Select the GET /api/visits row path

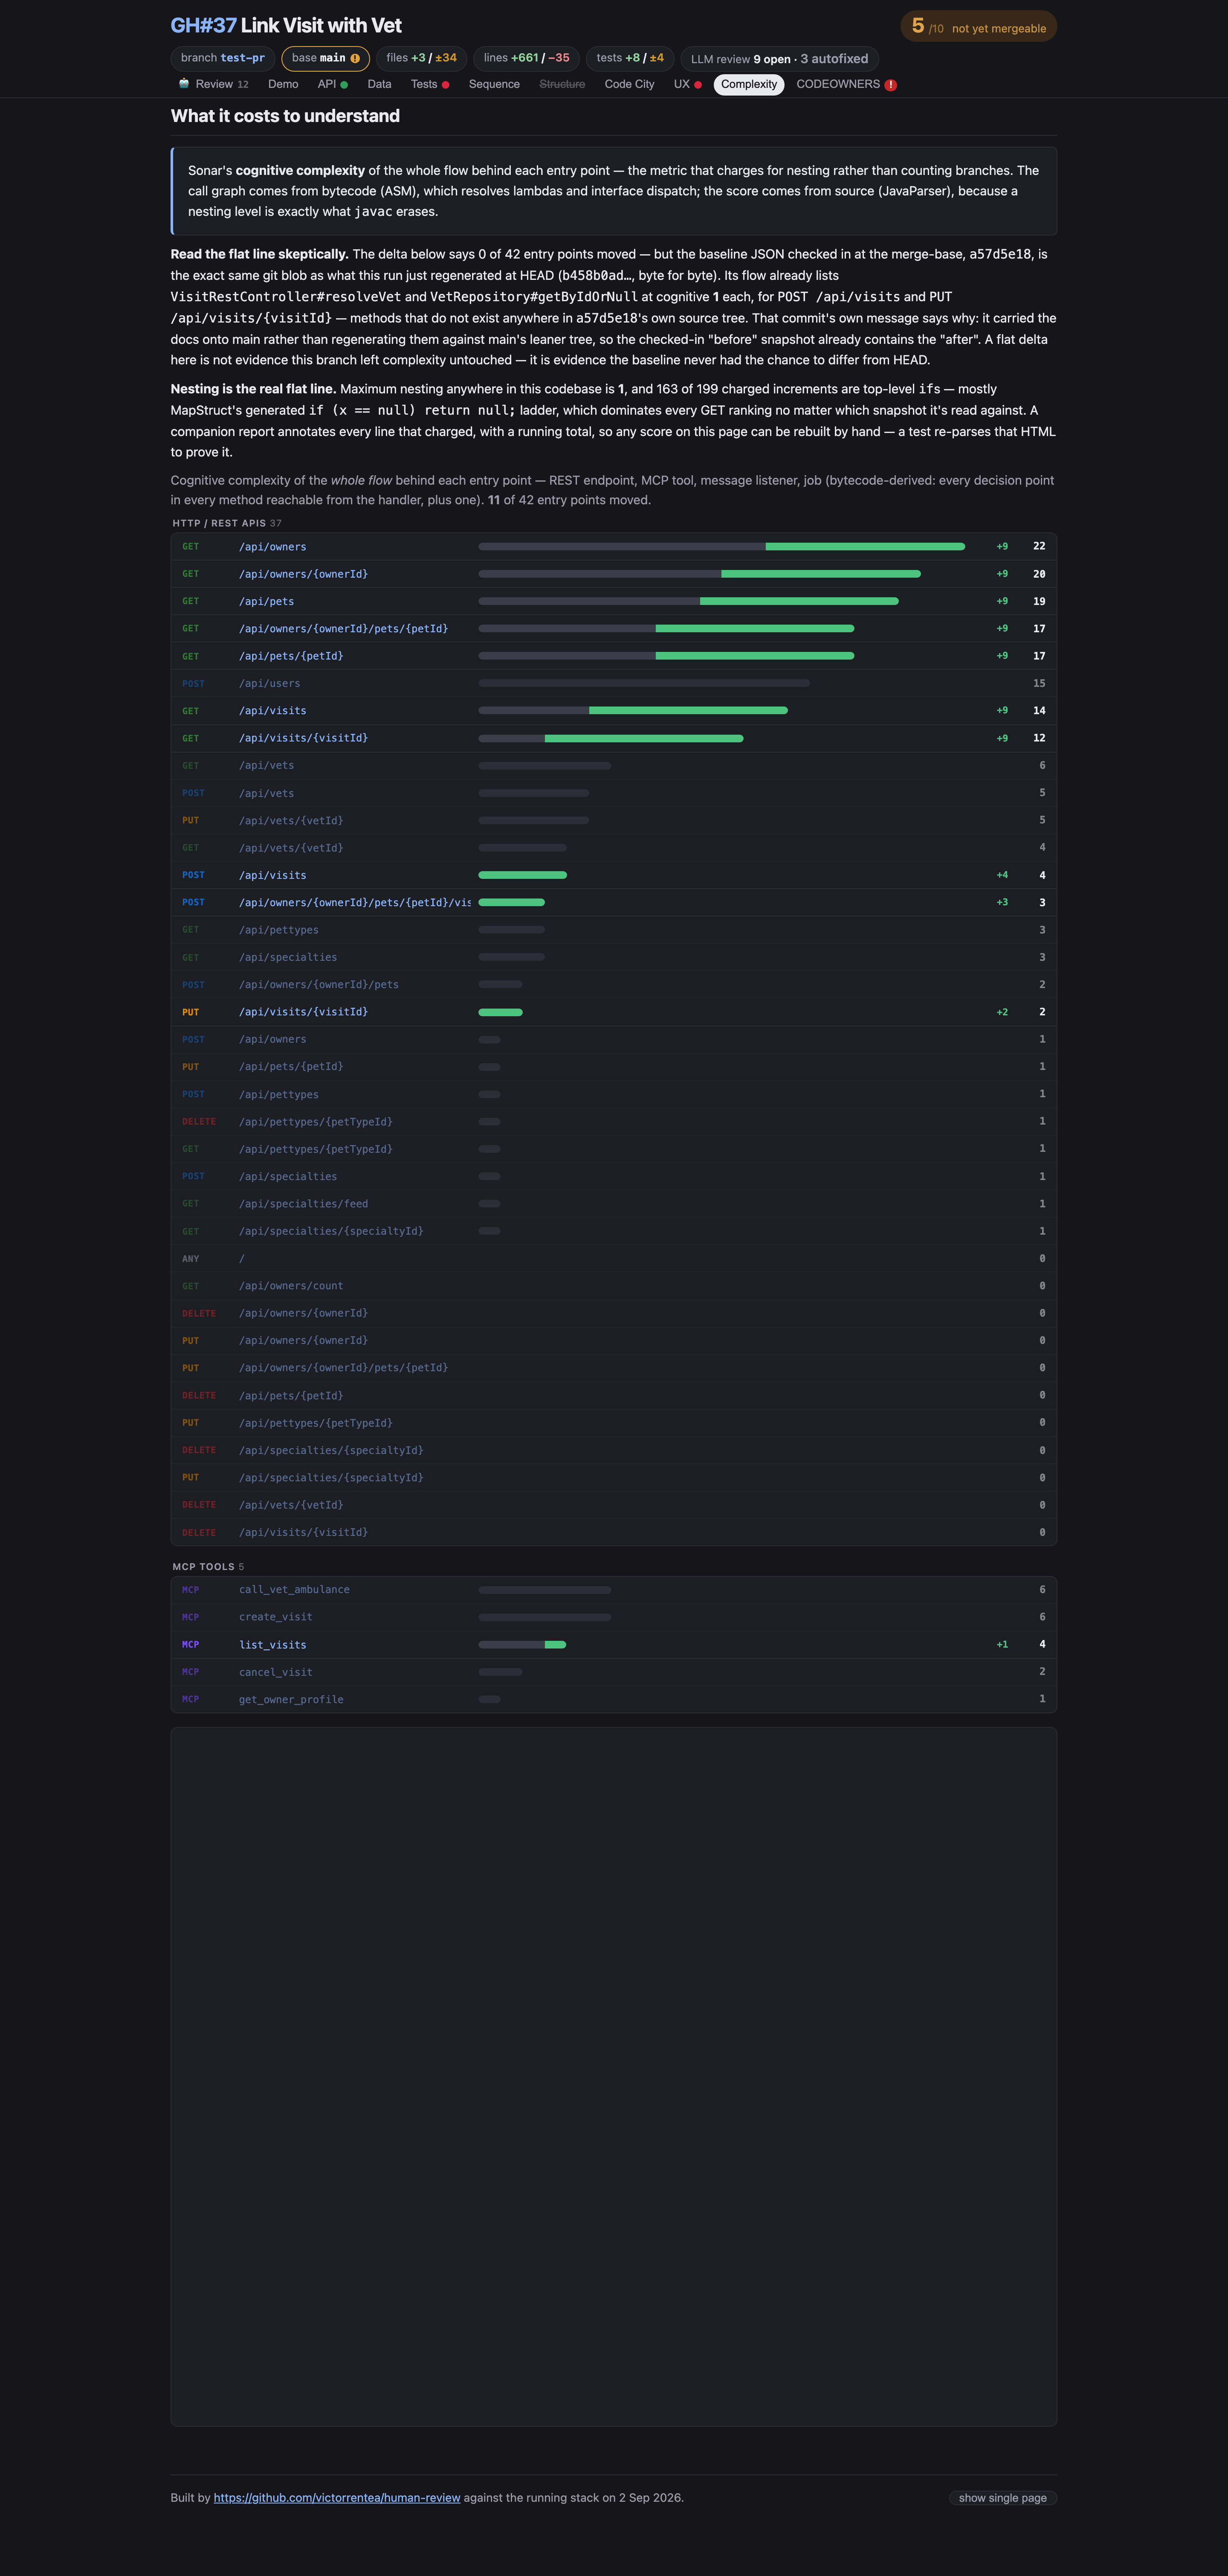click(273, 711)
